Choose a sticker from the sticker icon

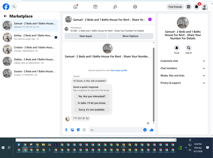pyautogui.click(x=78, y=130)
